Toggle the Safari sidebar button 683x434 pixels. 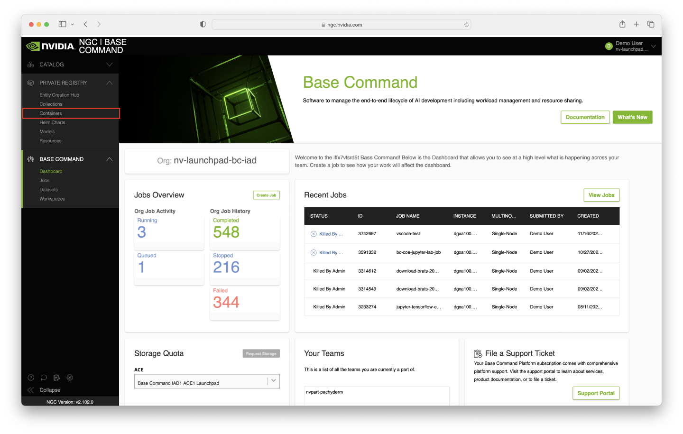point(62,24)
